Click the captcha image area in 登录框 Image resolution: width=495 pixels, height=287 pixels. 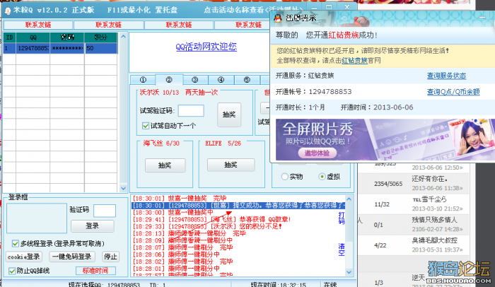point(37,218)
